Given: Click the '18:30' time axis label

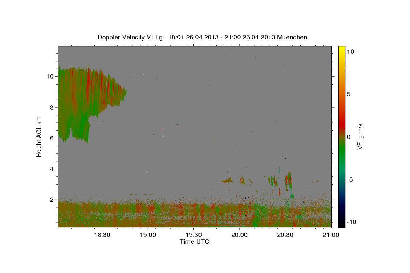Looking at the screenshot, I should coord(102,235).
